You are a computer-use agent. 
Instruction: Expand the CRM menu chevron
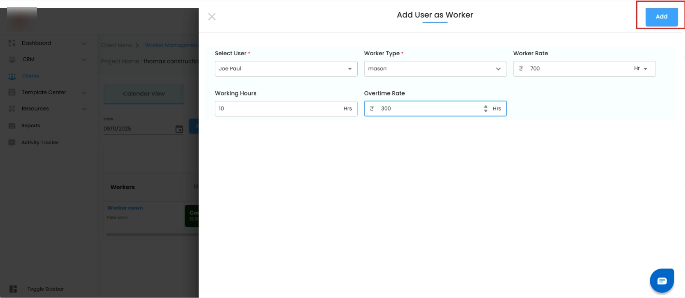click(x=84, y=60)
